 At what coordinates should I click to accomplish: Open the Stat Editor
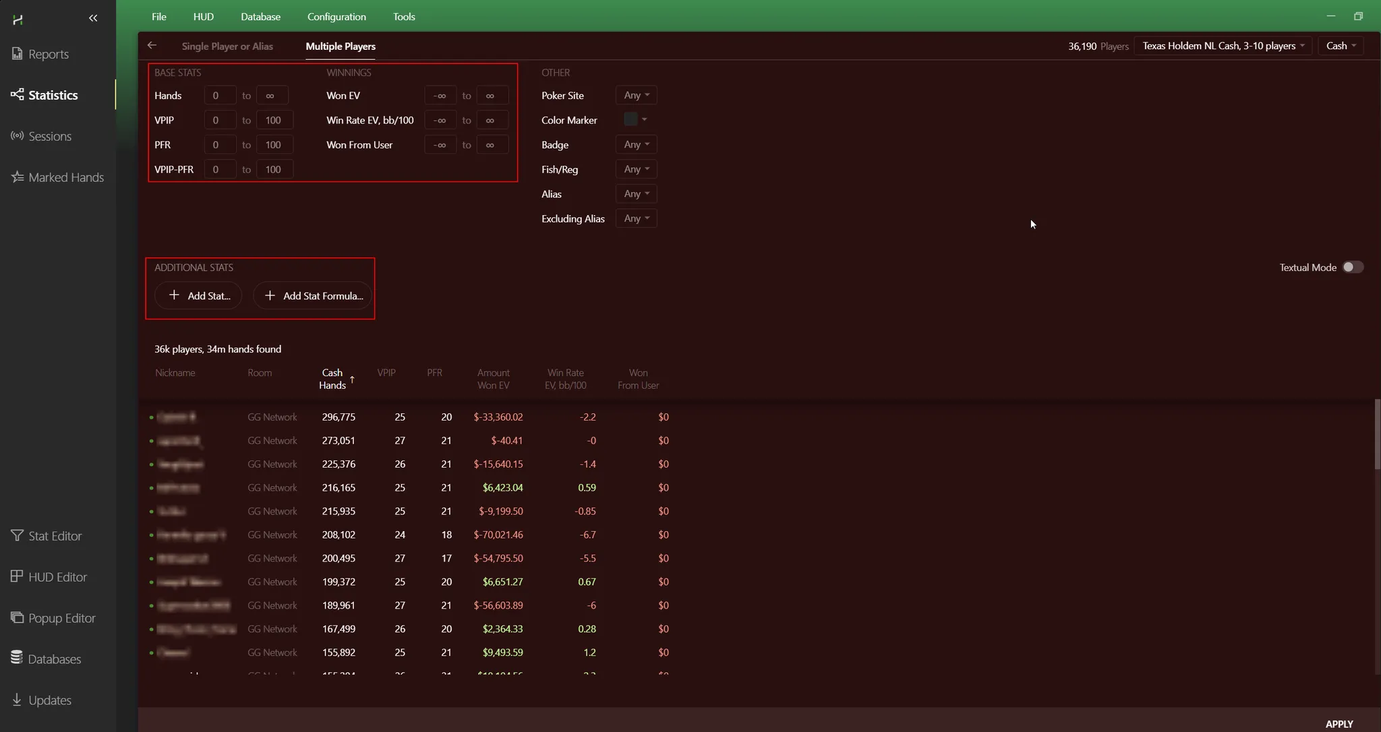[x=47, y=536]
